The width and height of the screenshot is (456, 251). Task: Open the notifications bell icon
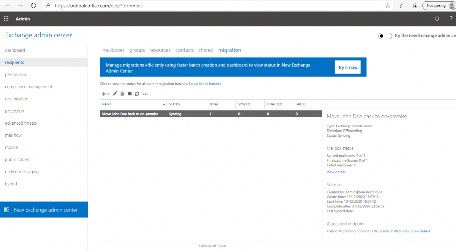click(437, 18)
